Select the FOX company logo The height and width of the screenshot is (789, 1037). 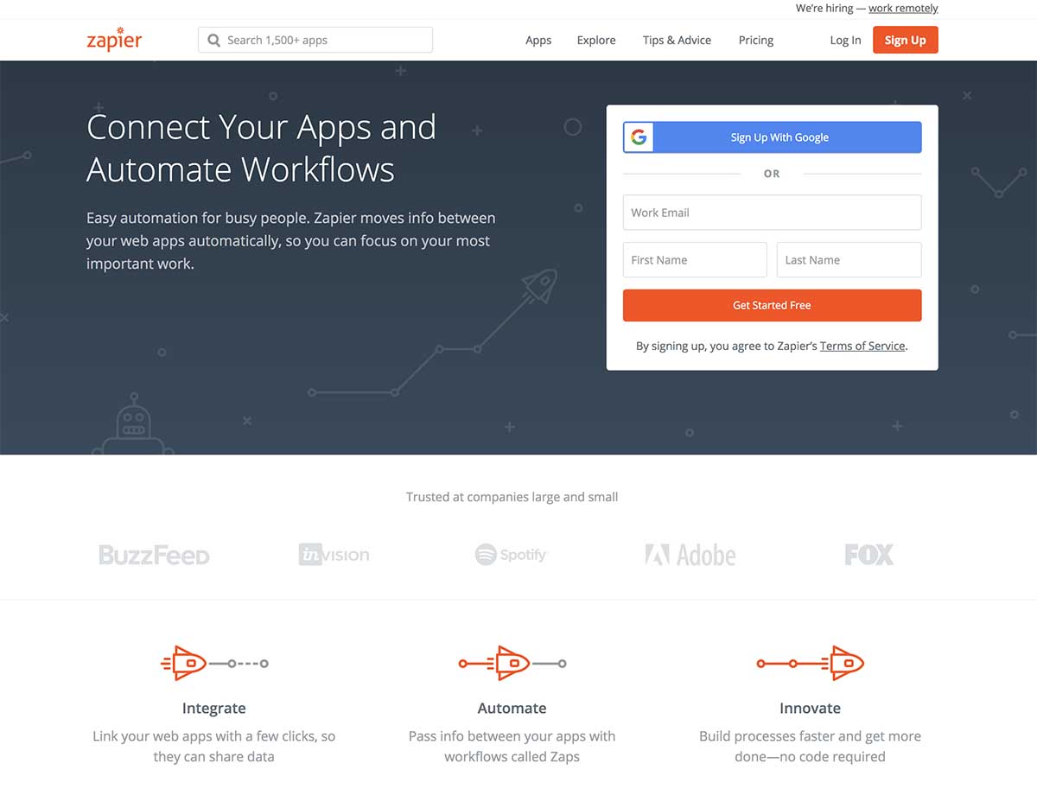point(868,555)
